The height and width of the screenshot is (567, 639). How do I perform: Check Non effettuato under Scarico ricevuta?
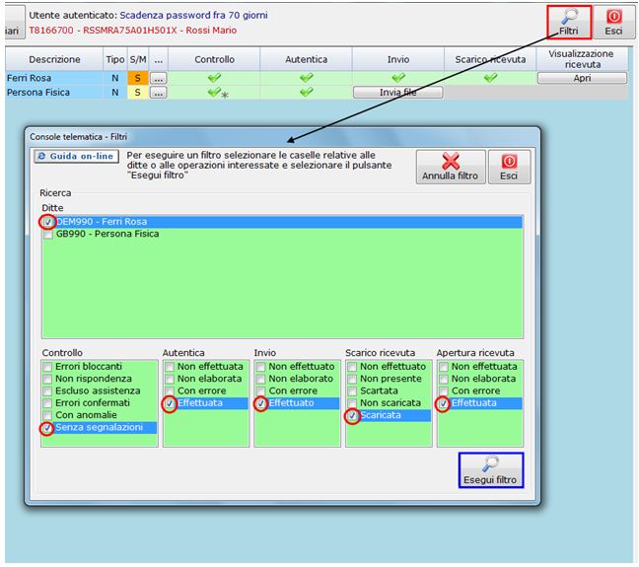[x=352, y=367]
